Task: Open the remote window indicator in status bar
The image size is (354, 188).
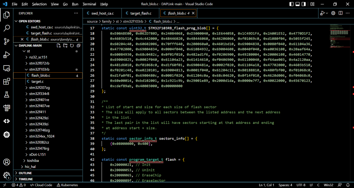Action: pos(5,185)
